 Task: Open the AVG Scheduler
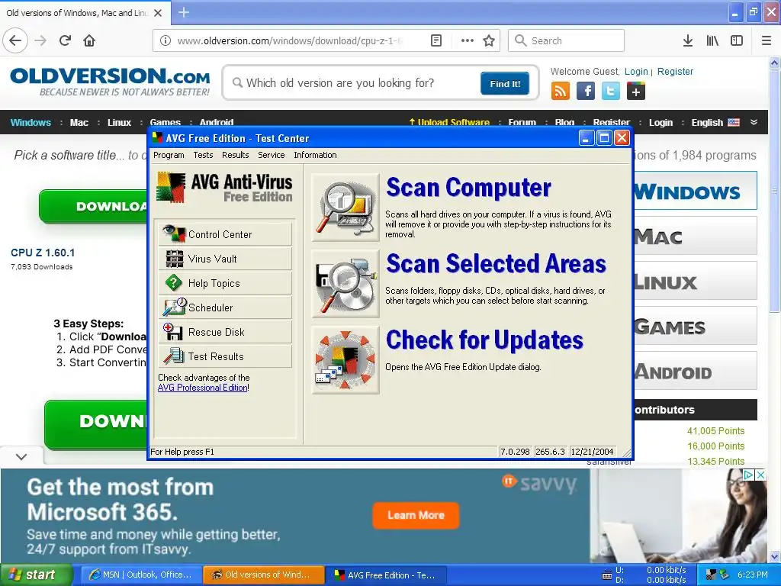(225, 307)
